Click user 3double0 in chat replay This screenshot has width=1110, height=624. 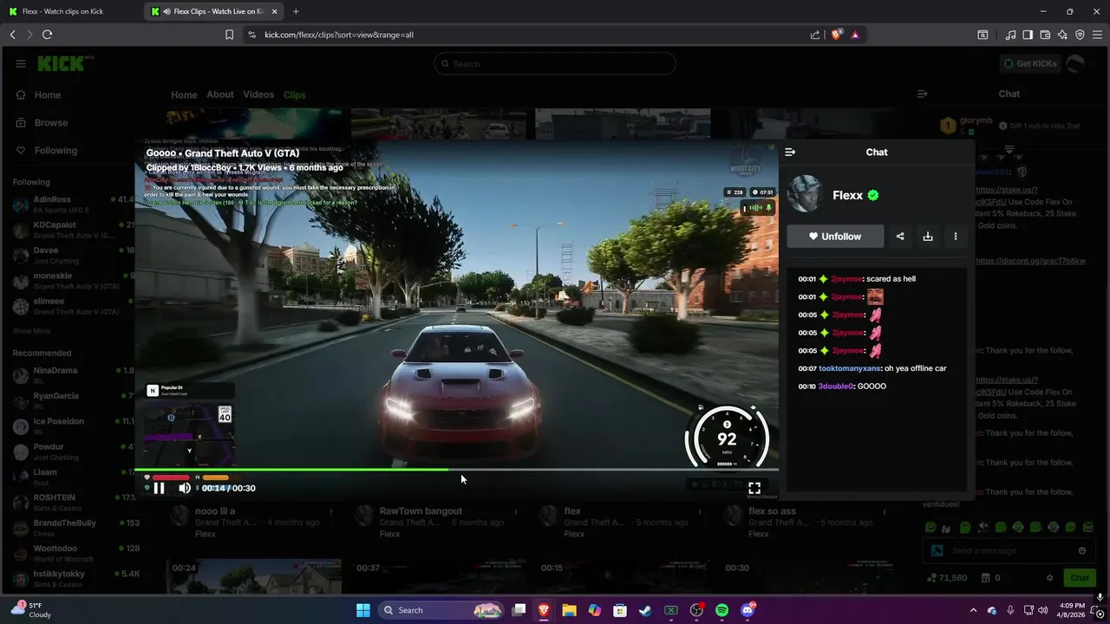click(x=836, y=387)
